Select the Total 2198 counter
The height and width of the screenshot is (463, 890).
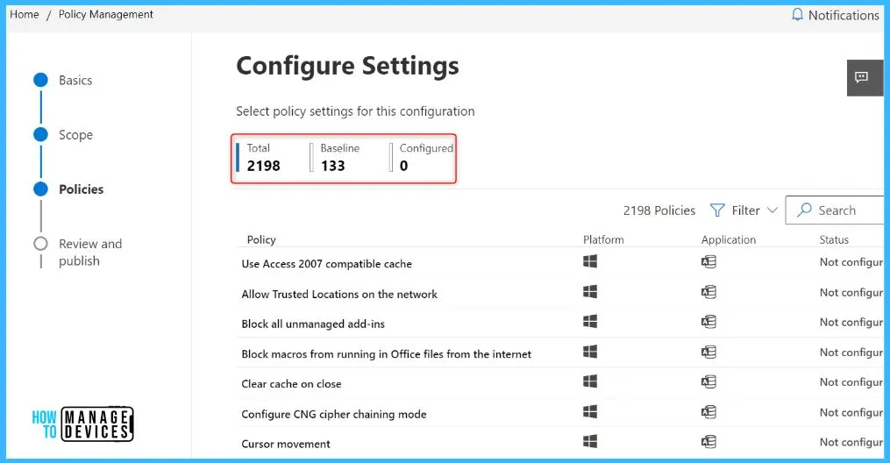tap(264, 158)
